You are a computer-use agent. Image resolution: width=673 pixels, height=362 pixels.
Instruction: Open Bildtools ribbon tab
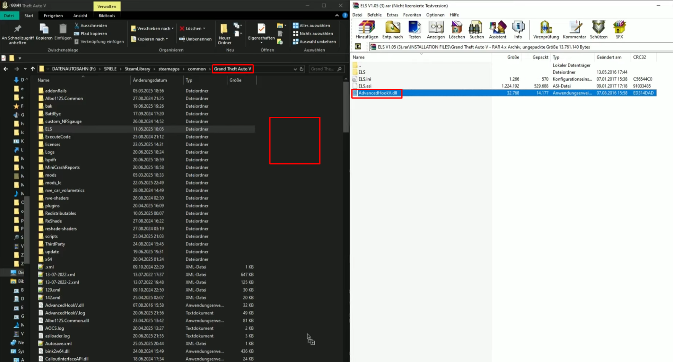pyautogui.click(x=107, y=16)
